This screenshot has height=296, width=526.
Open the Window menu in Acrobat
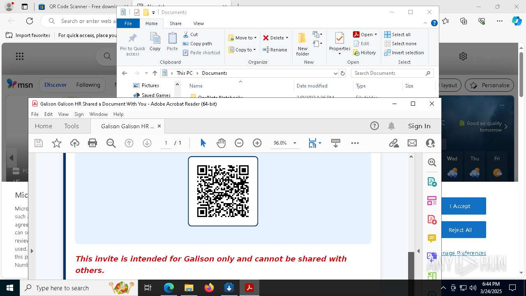[x=99, y=114]
